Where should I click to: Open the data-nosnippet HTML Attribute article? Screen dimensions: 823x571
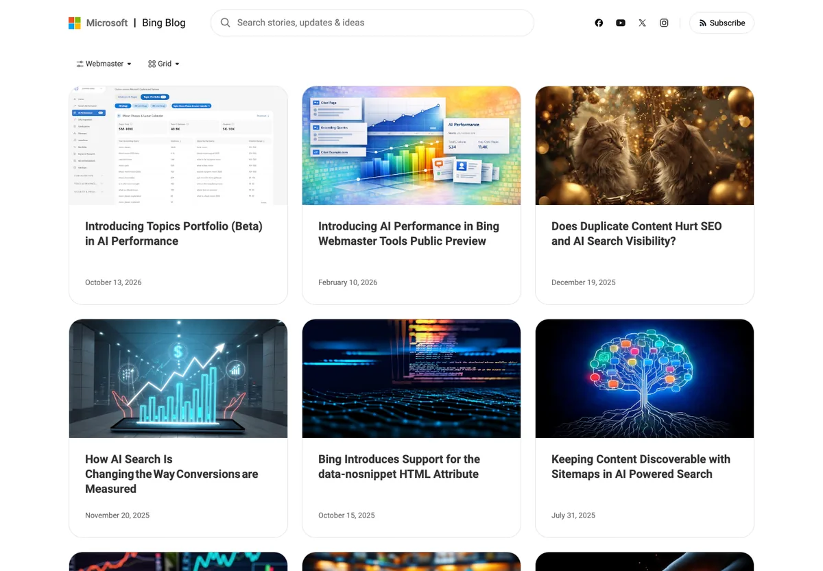pos(399,467)
